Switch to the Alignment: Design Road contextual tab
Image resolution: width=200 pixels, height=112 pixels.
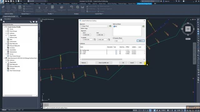(x=144, y=4)
